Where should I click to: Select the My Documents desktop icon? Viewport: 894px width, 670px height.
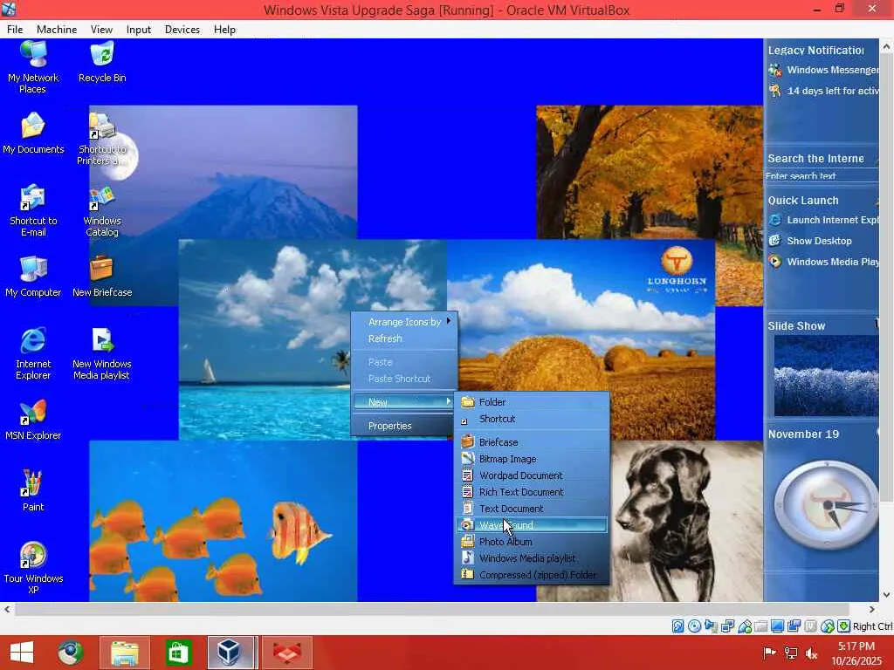pyautogui.click(x=33, y=133)
